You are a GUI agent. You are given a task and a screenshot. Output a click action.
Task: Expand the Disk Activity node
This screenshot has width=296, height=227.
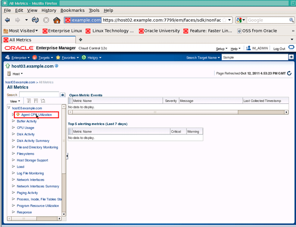click(13, 134)
